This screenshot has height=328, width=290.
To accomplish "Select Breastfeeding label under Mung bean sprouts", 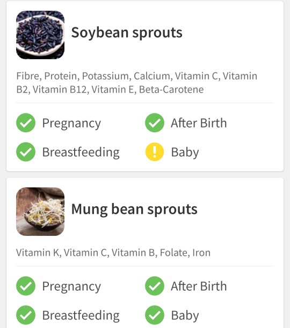I will pyautogui.click(x=81, y=315).
